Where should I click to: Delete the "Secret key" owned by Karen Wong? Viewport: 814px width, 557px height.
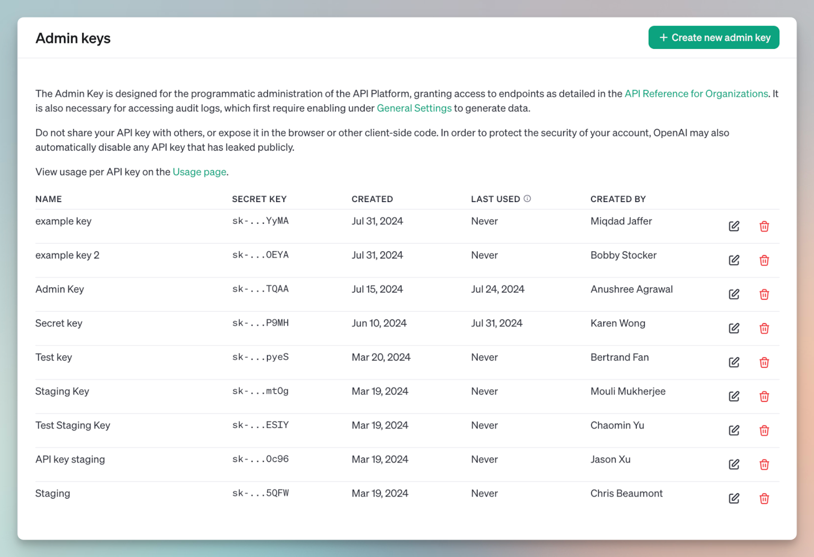point(764,328)
